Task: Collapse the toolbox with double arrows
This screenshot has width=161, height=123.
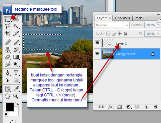Action: 4,5
